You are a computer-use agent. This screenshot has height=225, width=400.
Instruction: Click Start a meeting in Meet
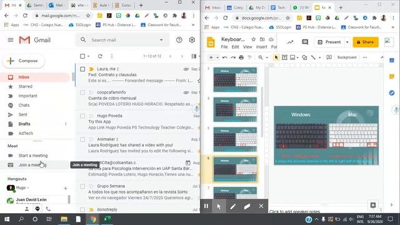33,156
